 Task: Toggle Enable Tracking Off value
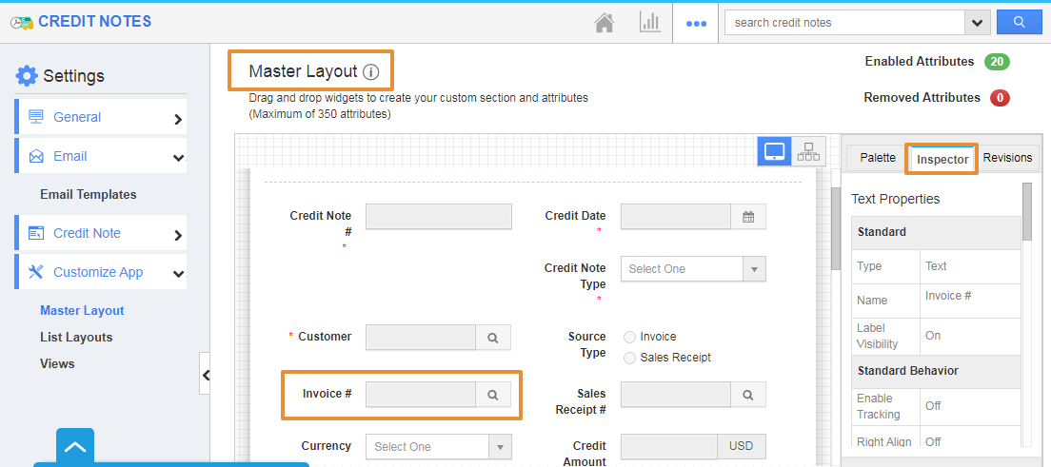click(x=934, y=405)
